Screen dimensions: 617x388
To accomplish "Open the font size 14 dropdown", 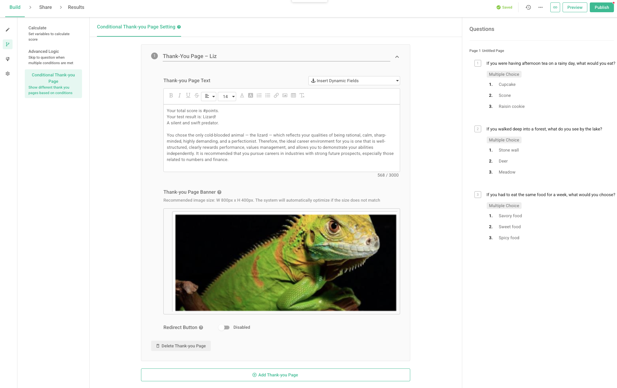I will [227, 97].
